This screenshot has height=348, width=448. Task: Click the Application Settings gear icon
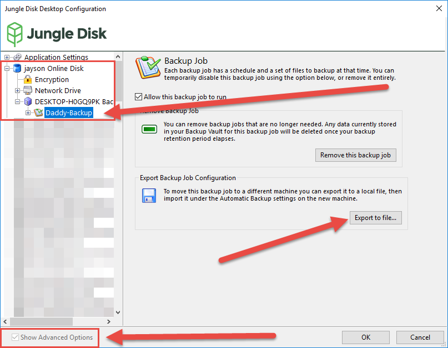17,57
